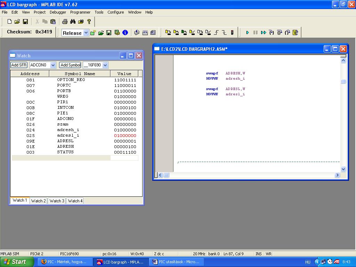Click the third icon in build group

tap(153, 33)
